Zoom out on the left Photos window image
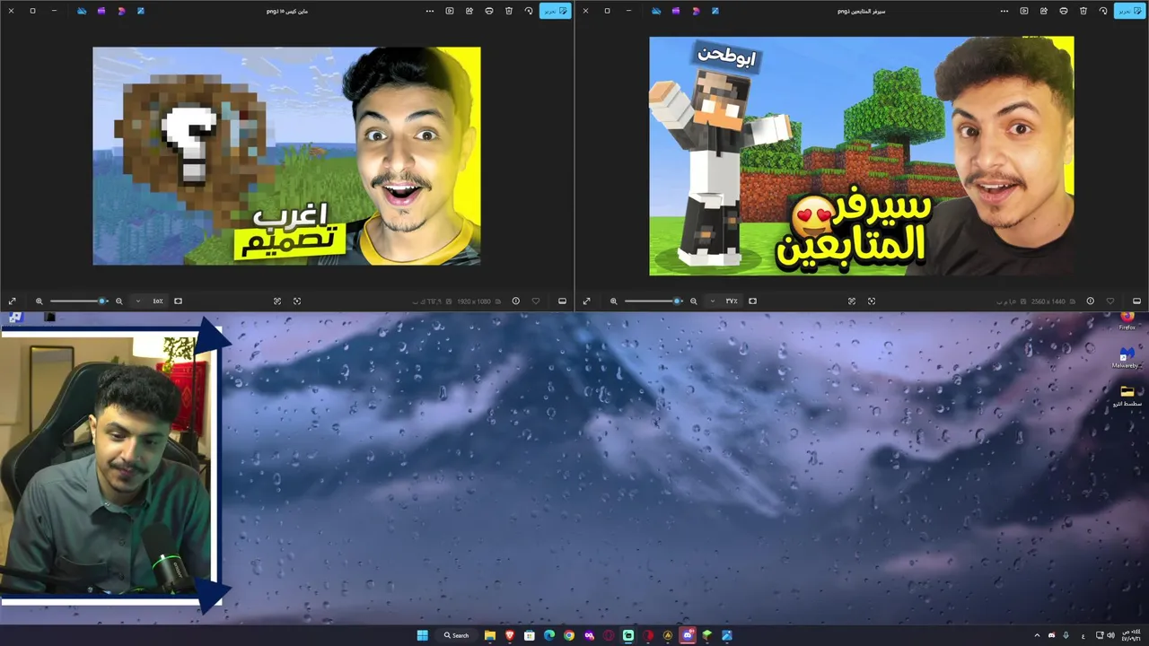Screen dimensions: 1149x646 tap(118, 301)
